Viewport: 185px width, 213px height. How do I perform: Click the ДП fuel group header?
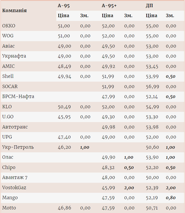[149, 6]
